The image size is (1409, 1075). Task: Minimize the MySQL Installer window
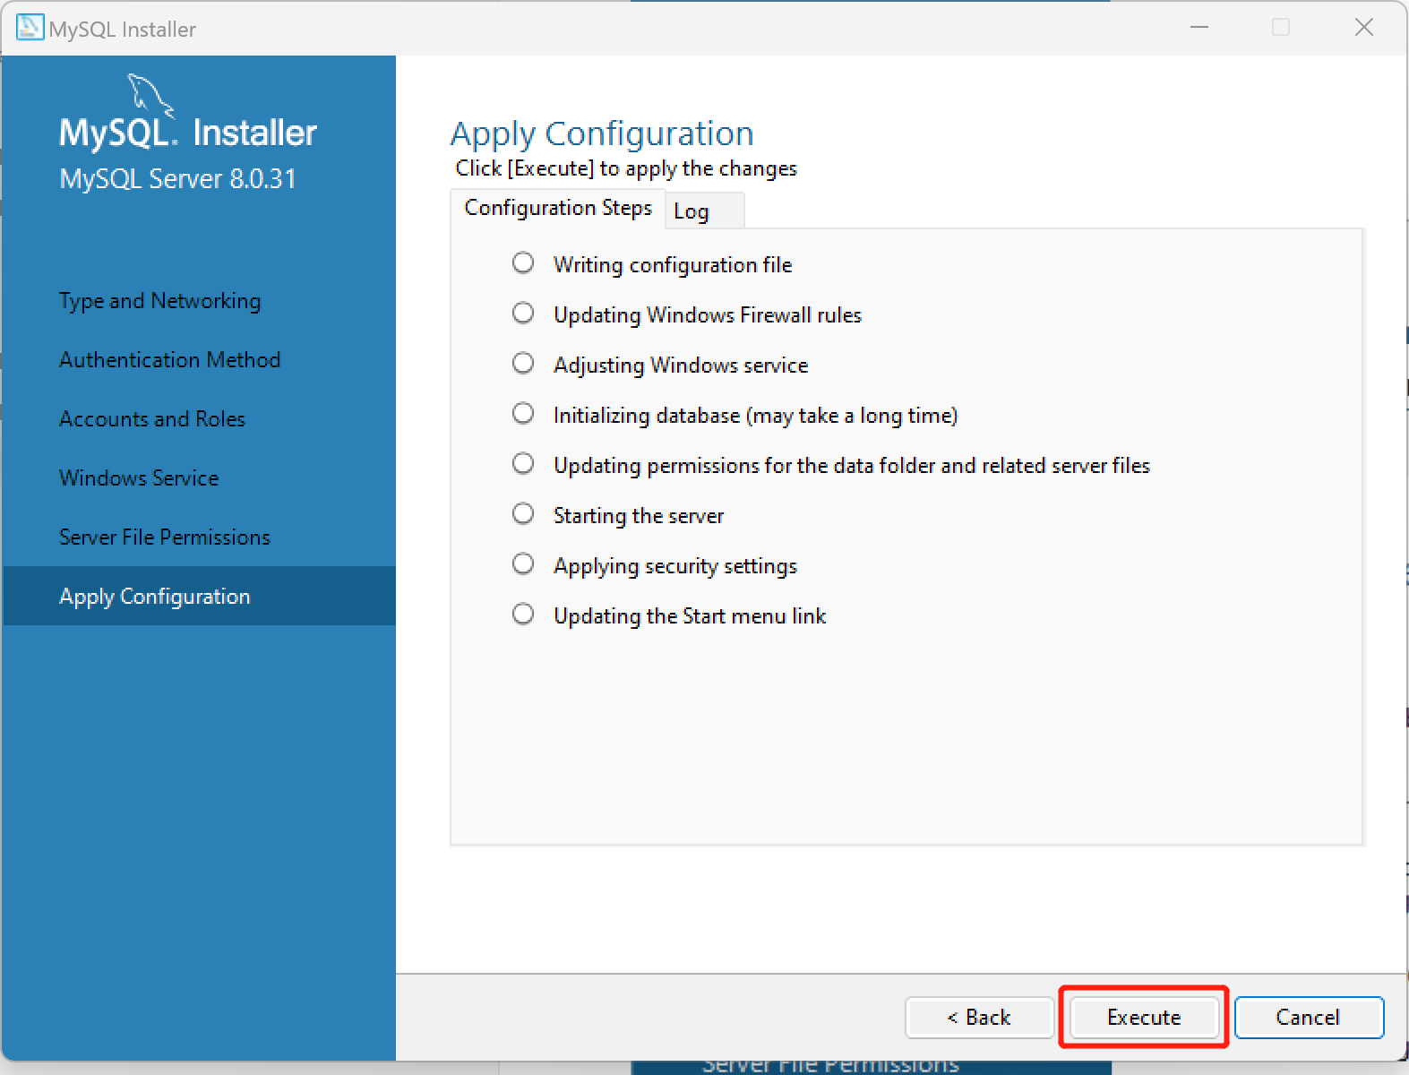1199,28
